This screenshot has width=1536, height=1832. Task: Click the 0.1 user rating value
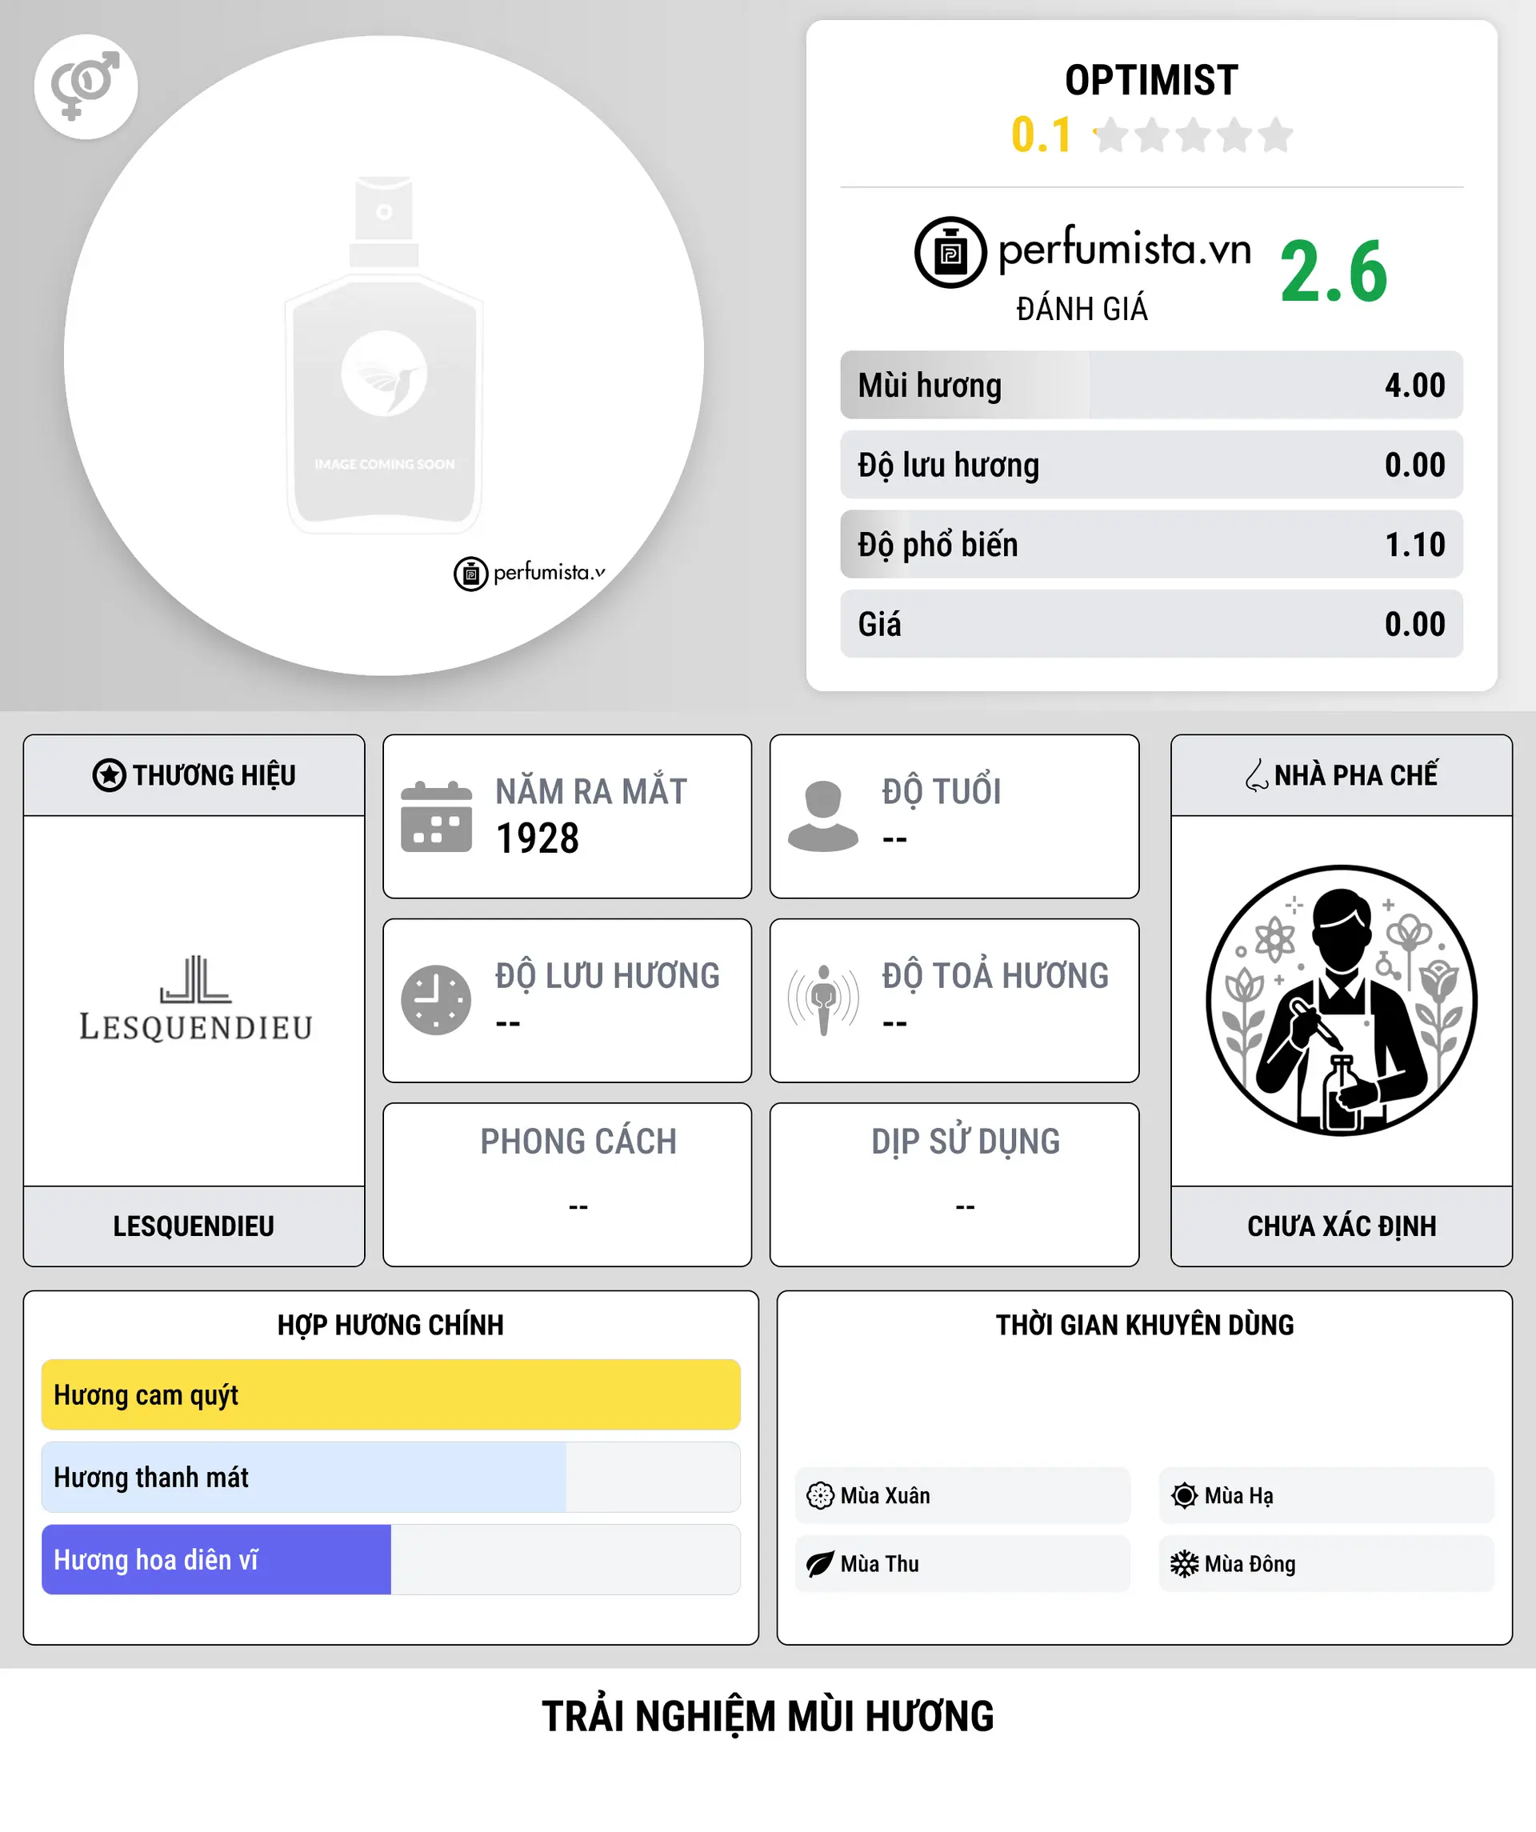1042,135
